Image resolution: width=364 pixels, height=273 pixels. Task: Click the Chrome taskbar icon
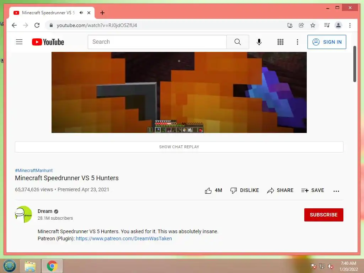point(52,266)
